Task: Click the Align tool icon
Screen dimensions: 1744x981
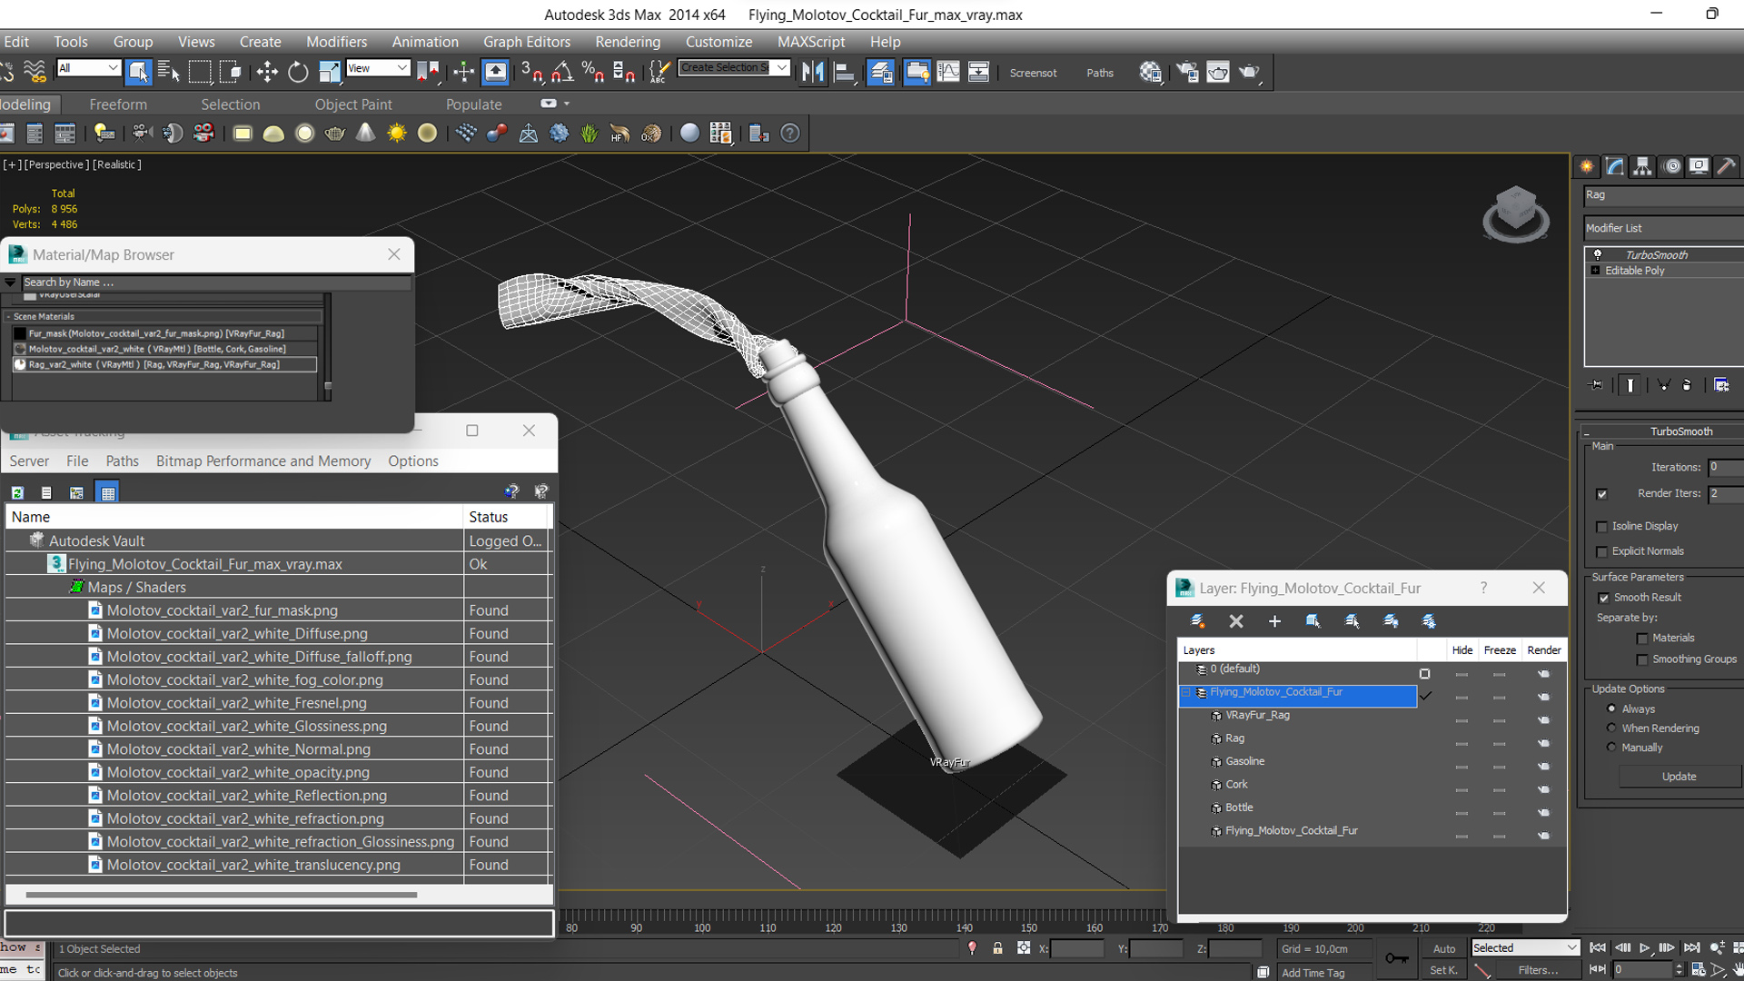Action: 844,72
